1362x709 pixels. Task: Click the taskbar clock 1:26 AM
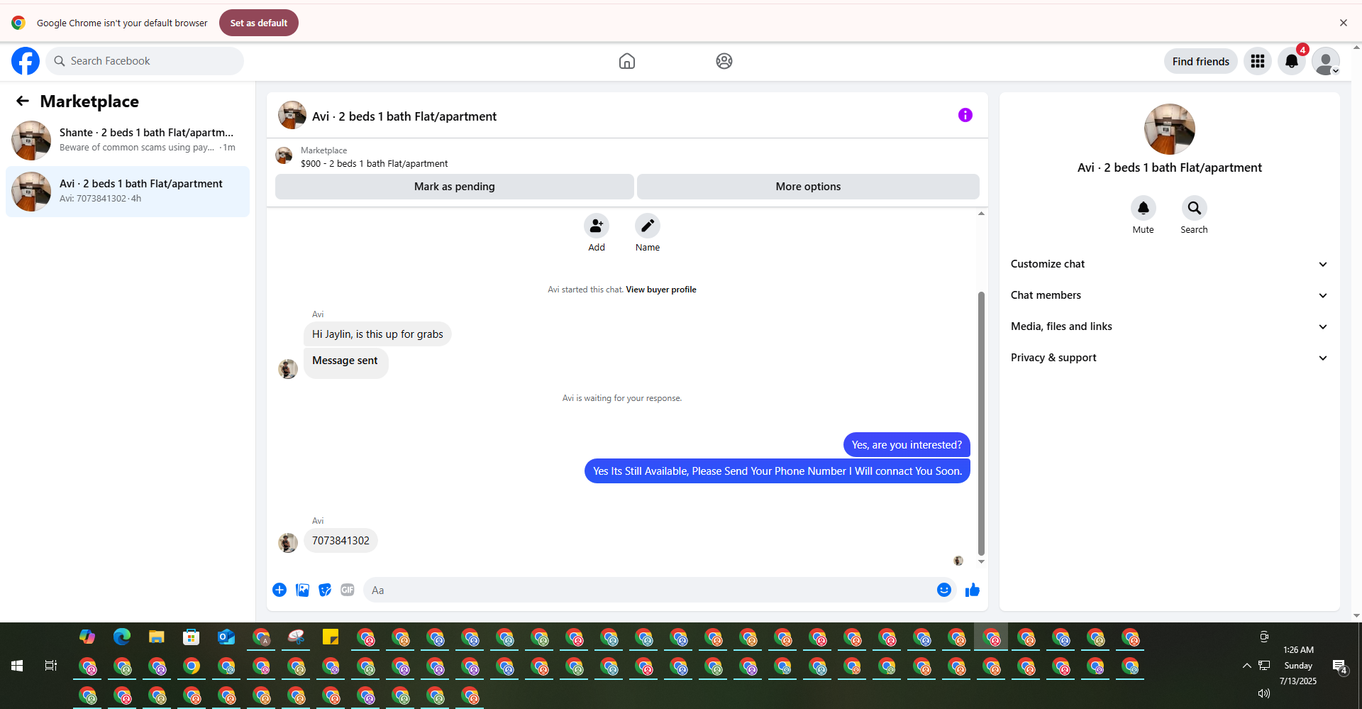(1298, 650)
